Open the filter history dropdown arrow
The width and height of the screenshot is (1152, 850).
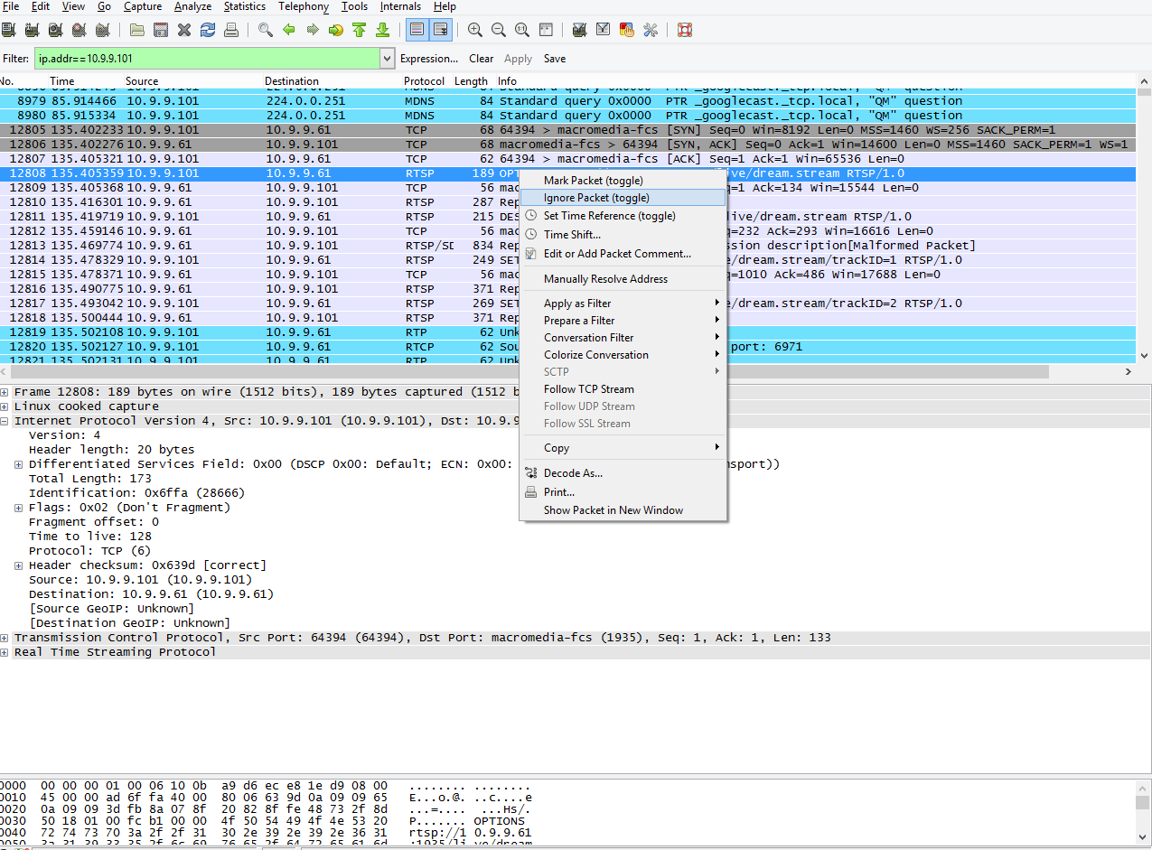coord(388,59)
